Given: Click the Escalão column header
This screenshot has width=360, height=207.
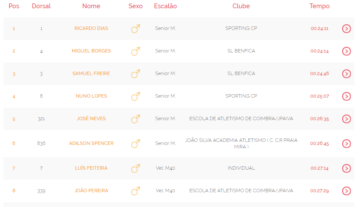Looking at the screenshot, I should pyautogui.click(x=165, y=6).
